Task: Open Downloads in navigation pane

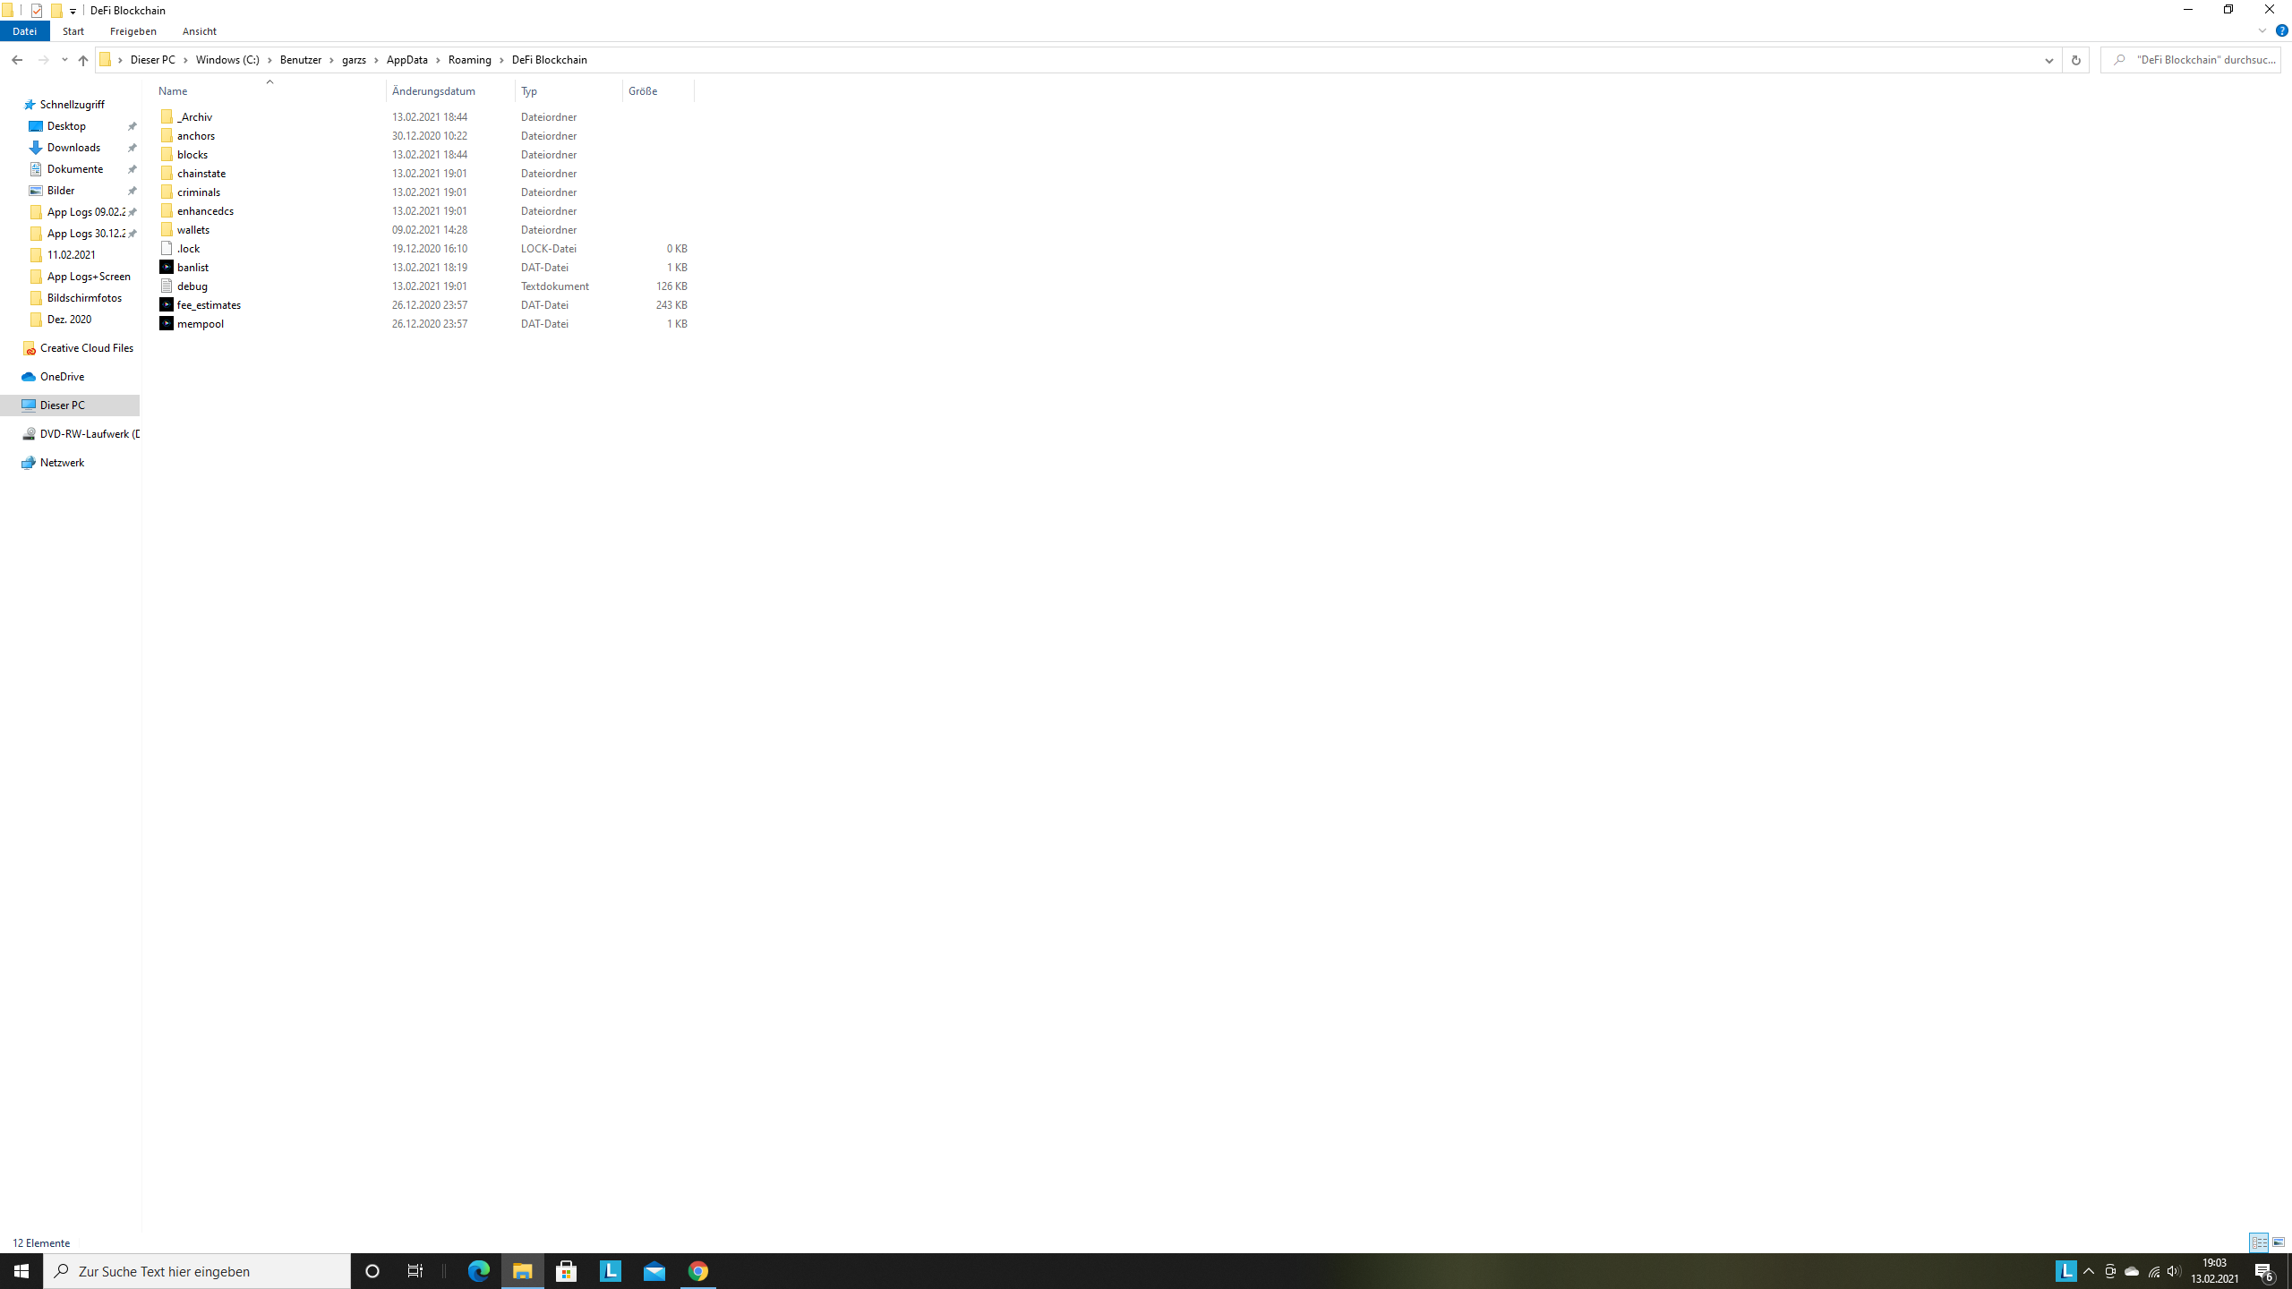Action: tap(73, 148)
